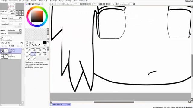
Task: Create a new vector linework layer
Action: pyautogui.click(x=6, y=43)
